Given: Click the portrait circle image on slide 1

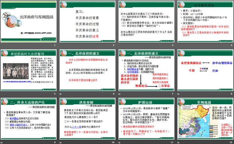Looking at the screenshot, I should [11, 22].
